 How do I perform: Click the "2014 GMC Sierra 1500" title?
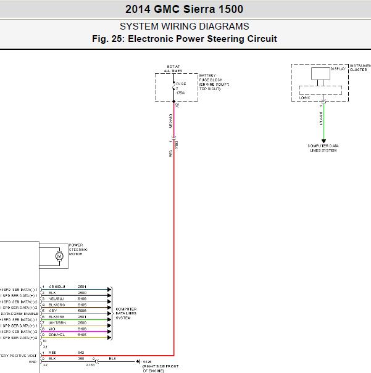coord(184,9)
